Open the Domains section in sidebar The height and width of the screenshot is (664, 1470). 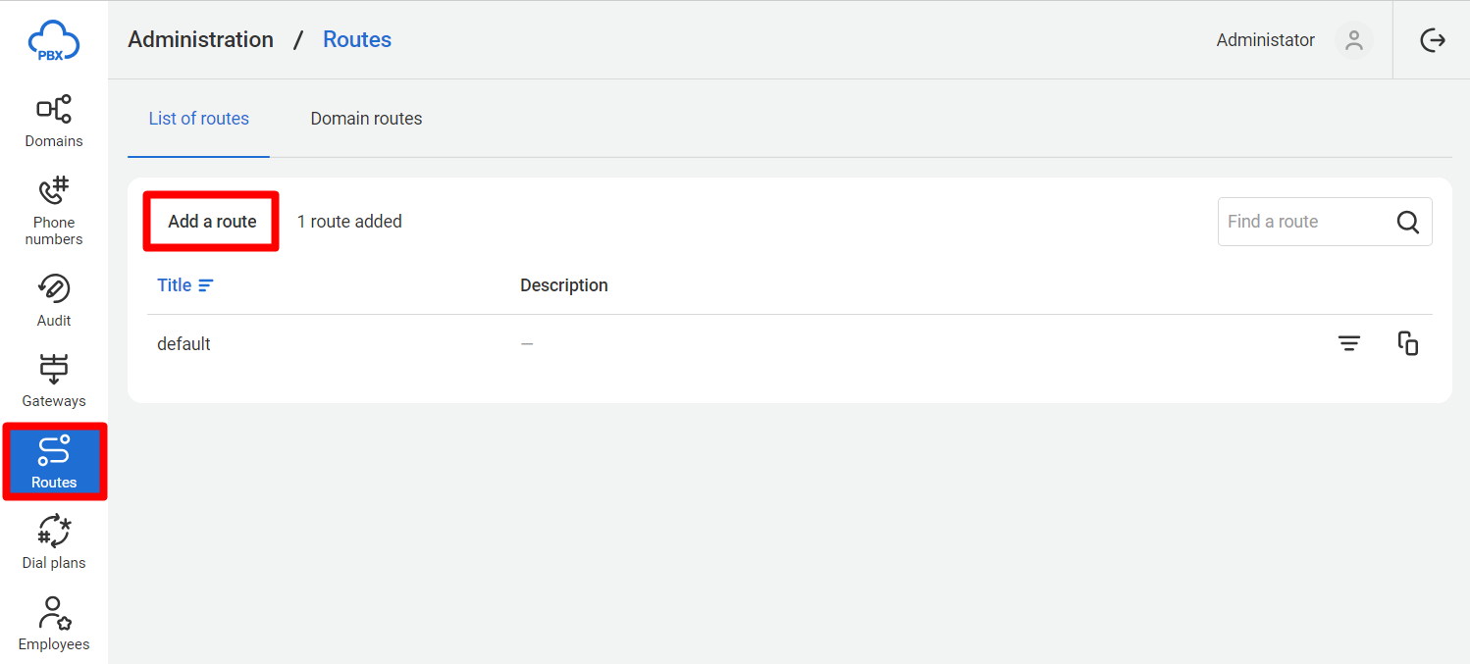tap(54, 121)
